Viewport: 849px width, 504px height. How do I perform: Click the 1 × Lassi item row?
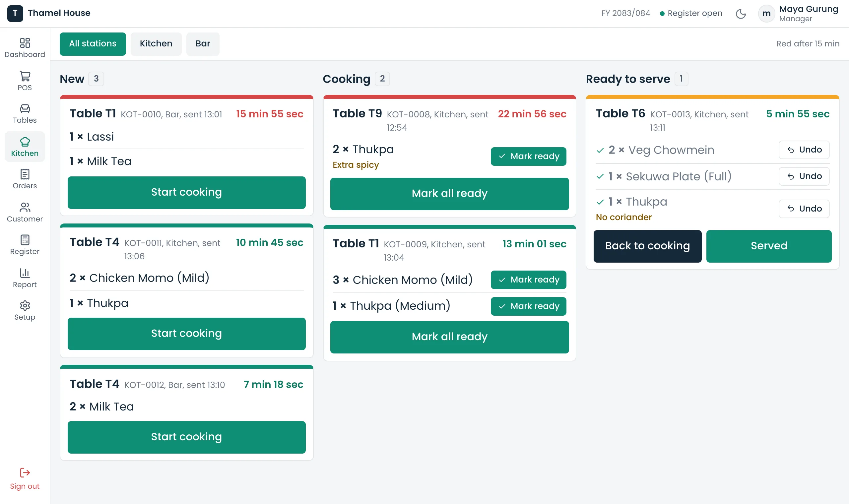coord(186,137)
